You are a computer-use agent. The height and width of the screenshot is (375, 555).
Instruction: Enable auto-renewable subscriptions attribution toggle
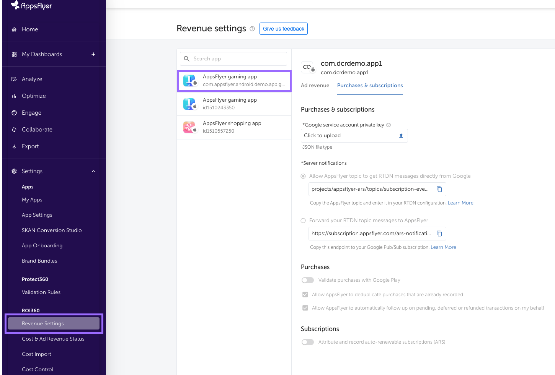point(308,342)
